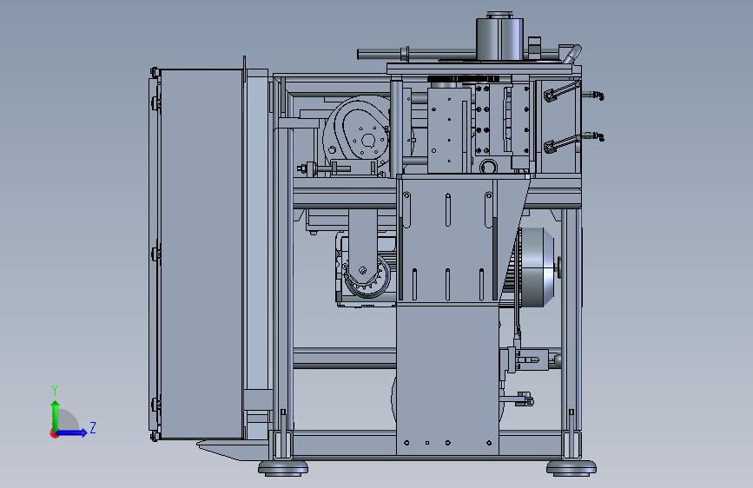Click the green Y axis arrow of the triad
753x488 pixels.
[x=56, y=415]
